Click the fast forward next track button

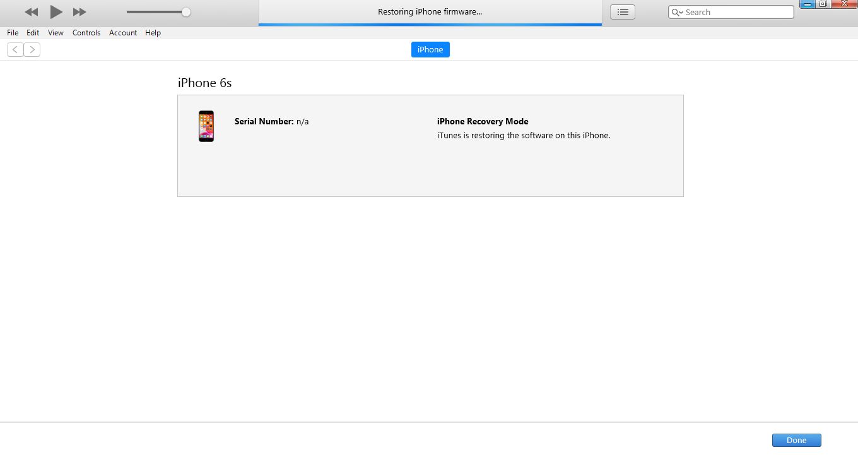click(79, 12)
